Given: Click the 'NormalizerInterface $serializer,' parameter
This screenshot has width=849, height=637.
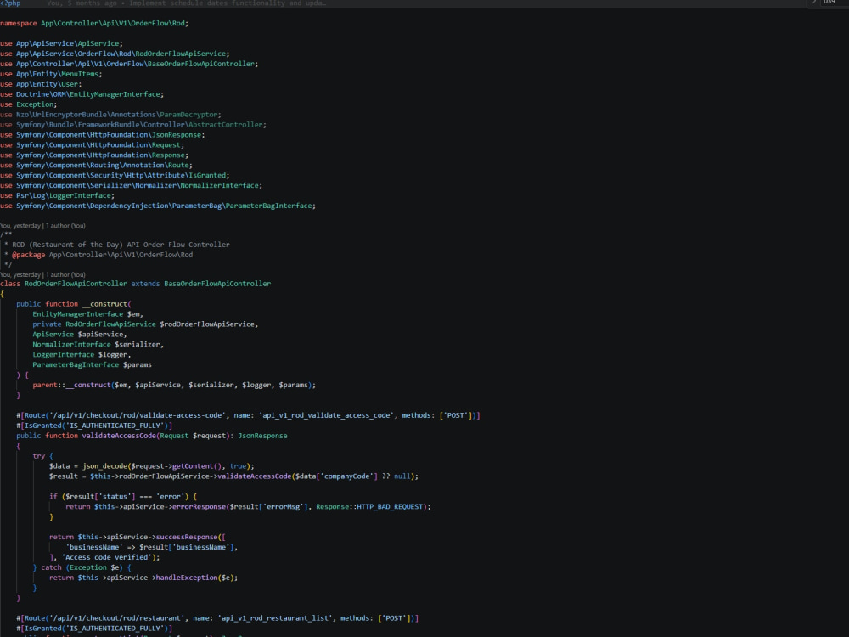Looking at the screenshot, I should 98,345.
